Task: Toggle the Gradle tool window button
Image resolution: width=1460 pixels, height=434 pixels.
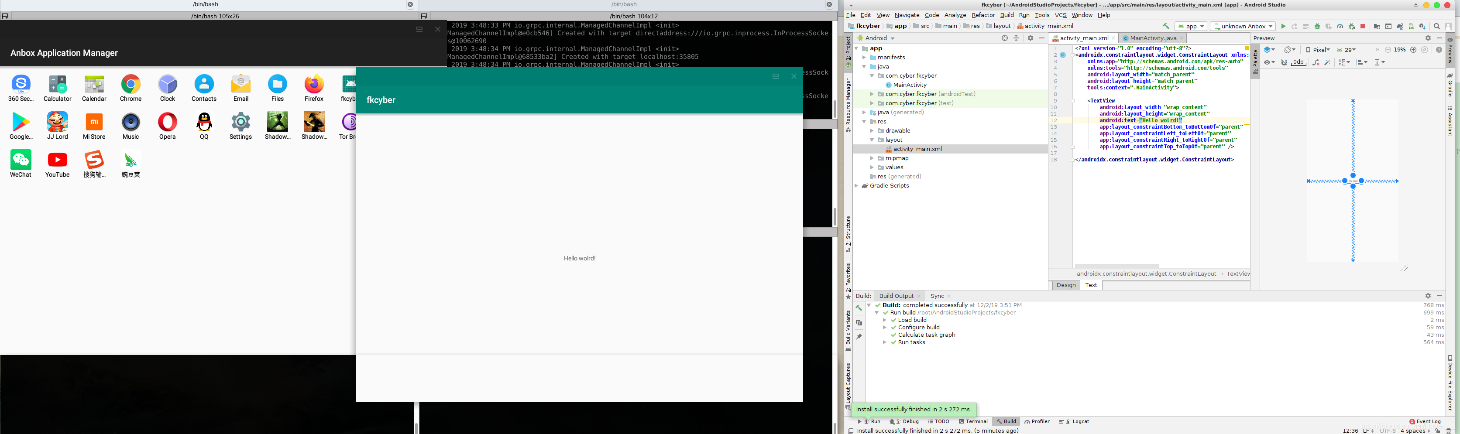Action: click(x=1450, y=85)
